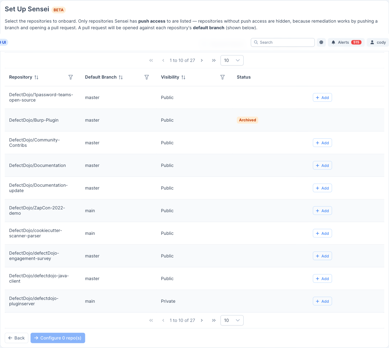Sort by Visibility column
Screen dimensions: 389x348
point(183,77)
